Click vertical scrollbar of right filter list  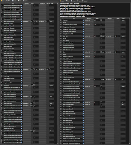pyautogui.click(x=130, y=81)
